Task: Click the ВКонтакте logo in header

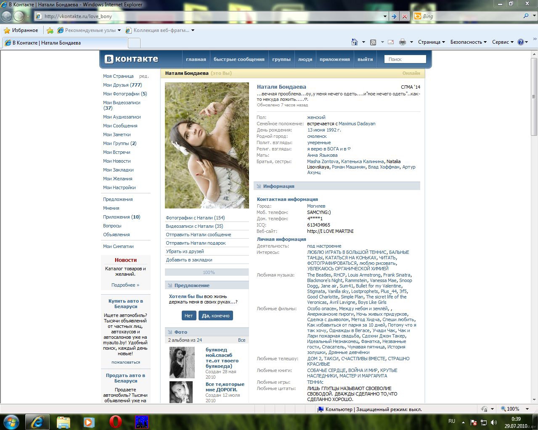Action: 131,59
